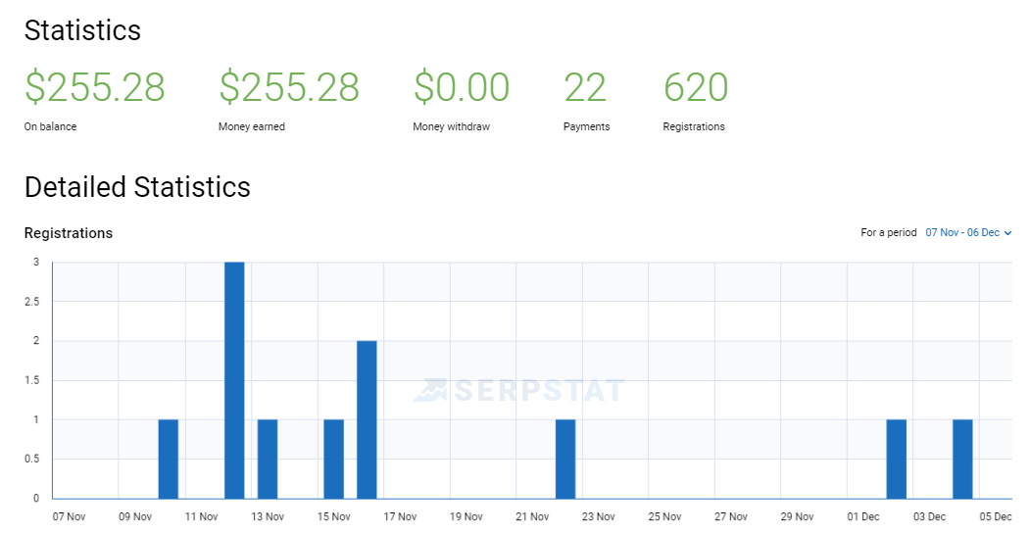Click the 17 Nov axis label

(x=400, y=516)
